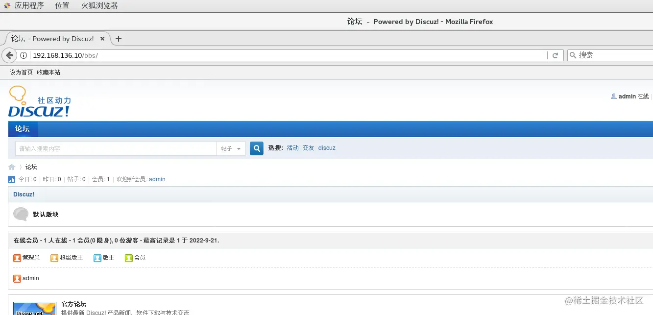Screen dimensions: 653x315
Task: Click the 请输入搜索内容 forum search field
Action: [116, 148]
